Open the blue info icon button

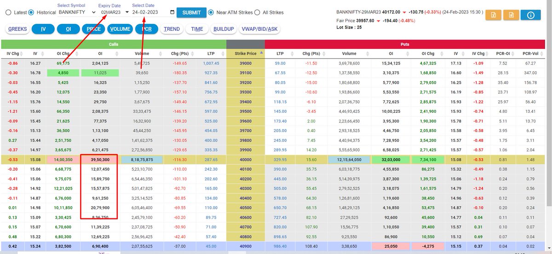(x=530, y=15)
